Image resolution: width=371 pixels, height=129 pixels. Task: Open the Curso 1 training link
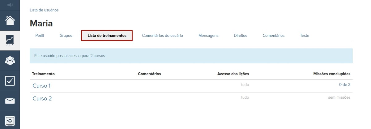41,86
